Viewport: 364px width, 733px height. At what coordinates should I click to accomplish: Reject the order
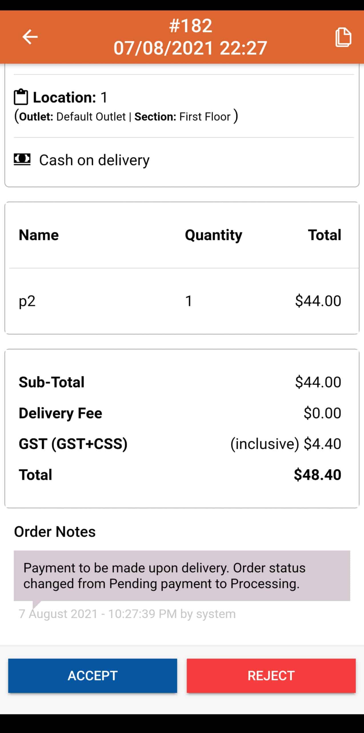point(271,676)
